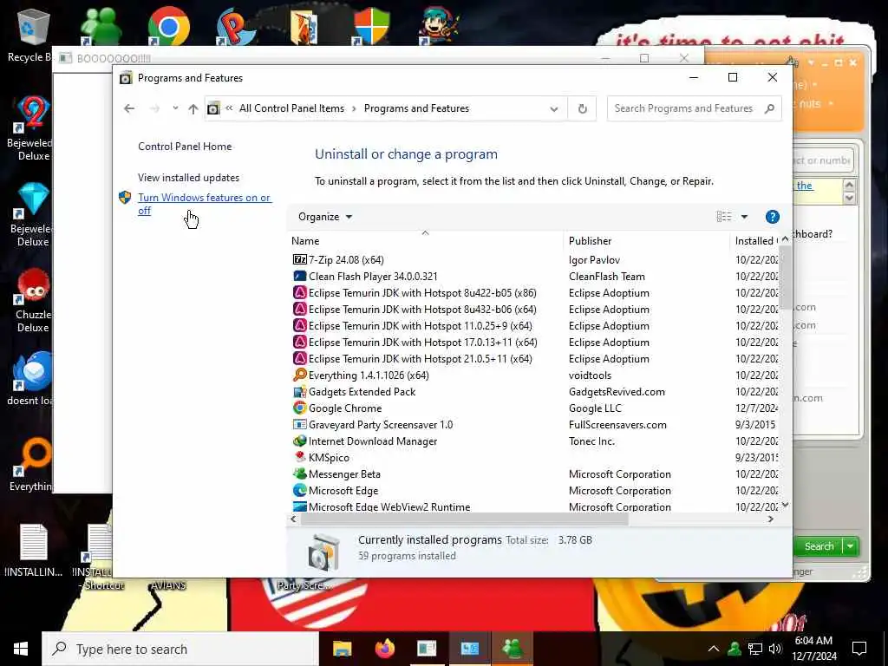Screen dimensions: 888x666
Task: Open the Messenger taskbar button
Action: pos(512,649)
